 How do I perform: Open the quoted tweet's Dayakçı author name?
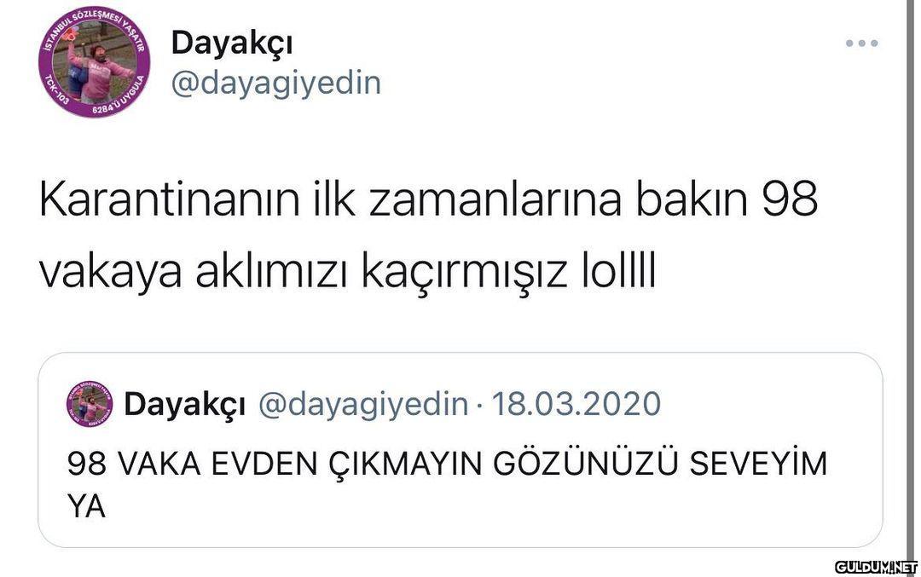(184, 405)
